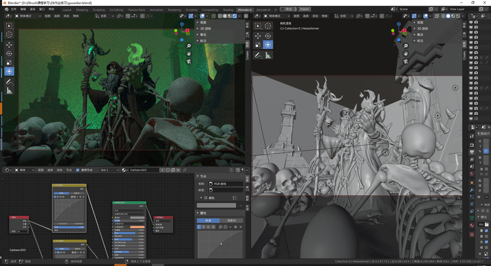Select the Annotate tool in right viewport
Image resolution: width=491 pixels, height=266 pixels.
(x=258, y=55)
